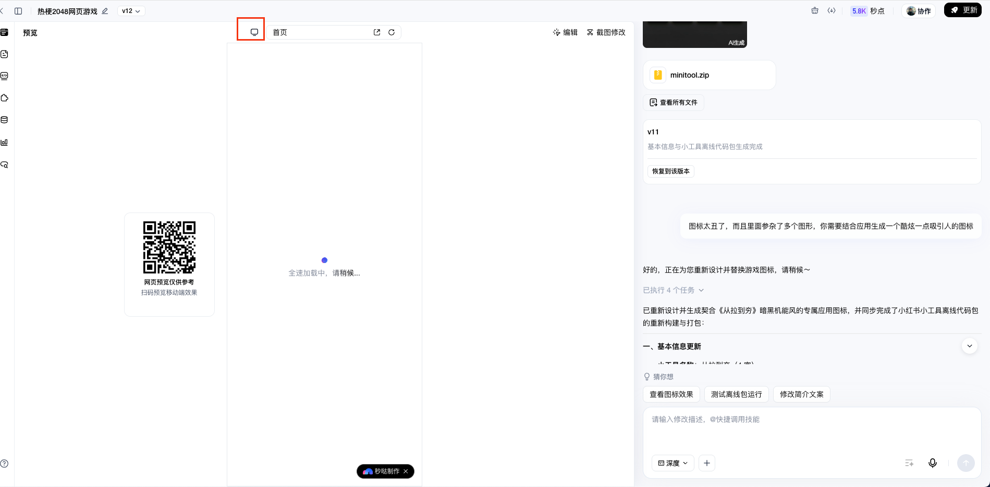Click the pencil icon to rename project
Viewport: 990px width, 487px height.
(x=105, y=11)
